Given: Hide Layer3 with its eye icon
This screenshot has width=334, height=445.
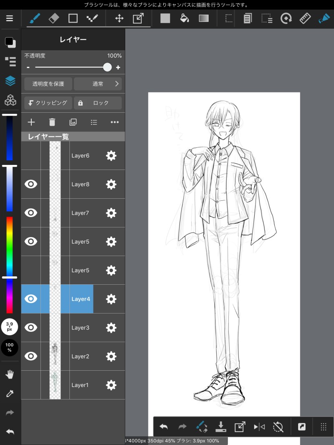Looking at the screenshot, I should (31, 328).
